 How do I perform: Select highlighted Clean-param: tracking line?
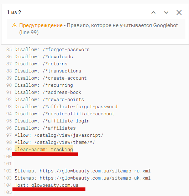[x=44, y=149]
